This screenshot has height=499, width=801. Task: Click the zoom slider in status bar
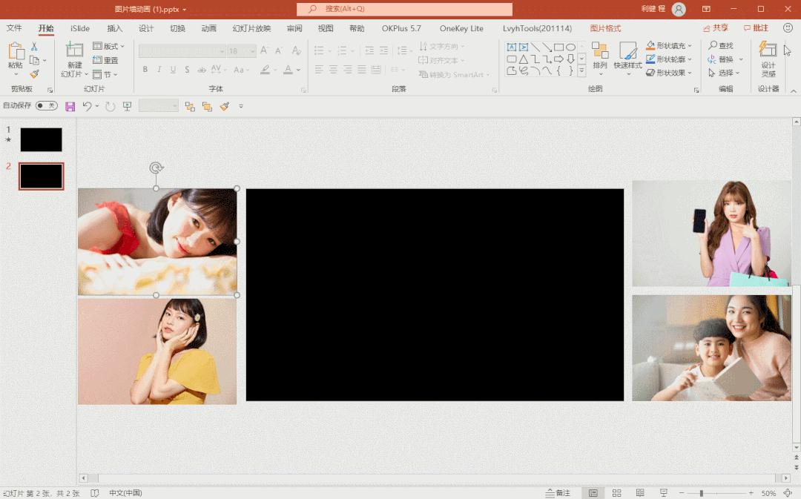[x=702, y=493]
